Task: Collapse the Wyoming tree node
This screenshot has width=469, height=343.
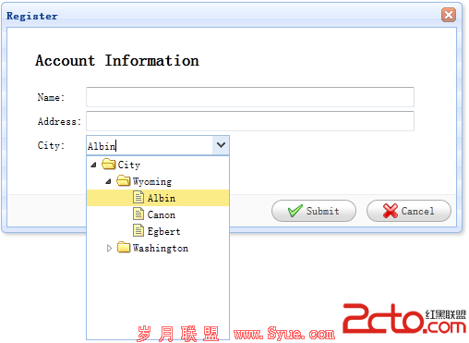Action: tap(108, 181)
